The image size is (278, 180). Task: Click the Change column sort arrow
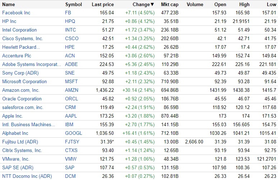(x=152, y=5)
